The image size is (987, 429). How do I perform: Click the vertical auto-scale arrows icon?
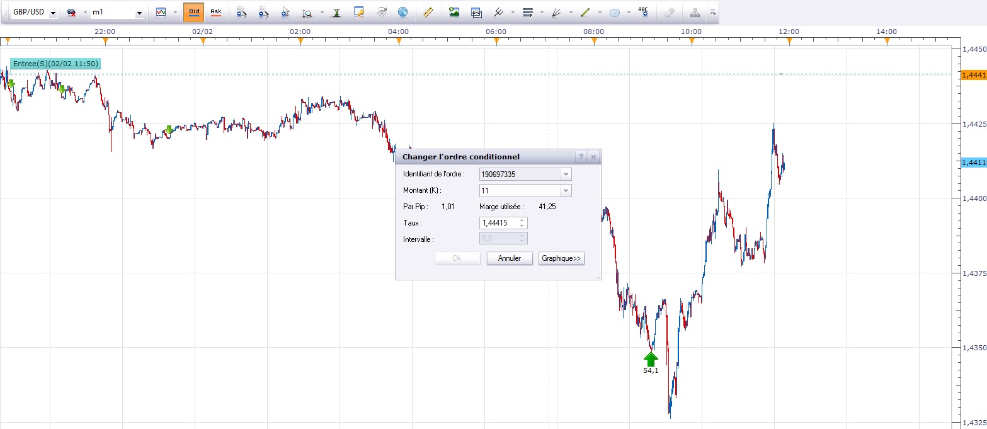click(x=337, y=12)
